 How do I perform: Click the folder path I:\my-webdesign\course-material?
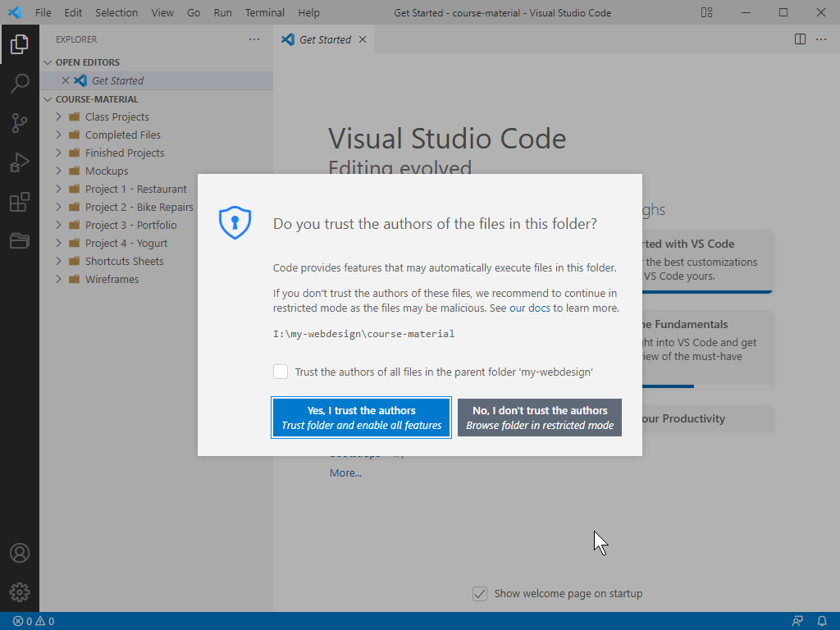click(363, 334)
